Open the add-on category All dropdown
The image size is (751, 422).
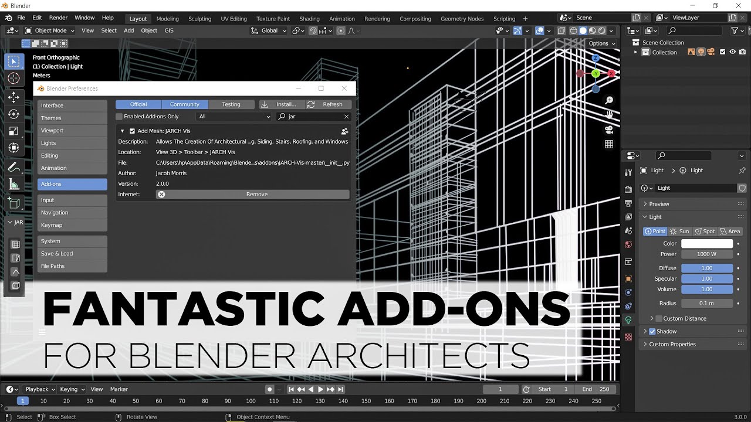click(x=235, y=117)
